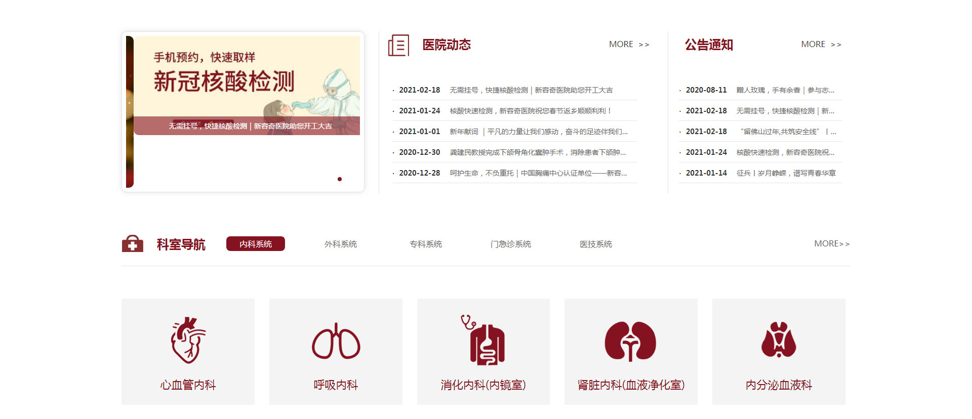The image size is (972, 419).
Task: Click the heart icon for 心血管内科
Action: point(188,340)
